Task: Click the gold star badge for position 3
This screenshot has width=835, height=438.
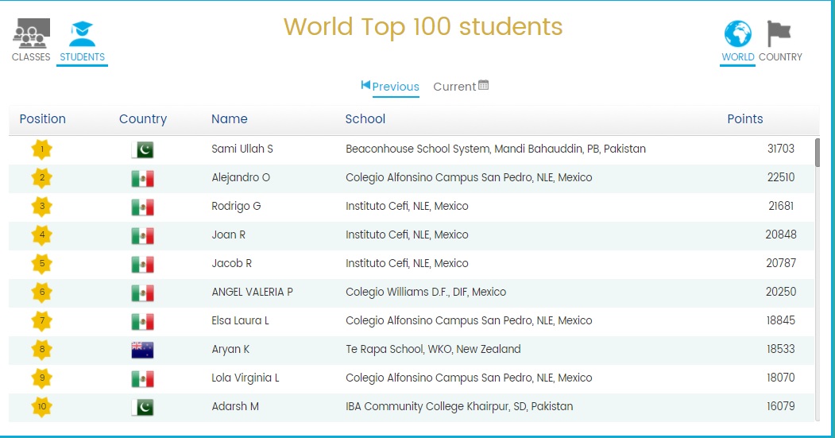Action: pos(42,206)
